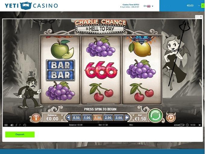Click the green Deposit button

click(20, 134)
